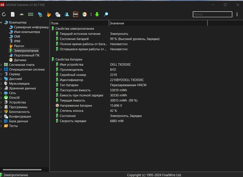Open the sensor gauge toolbar icon
Screen dimensions: 243x177
click(85, 14)
